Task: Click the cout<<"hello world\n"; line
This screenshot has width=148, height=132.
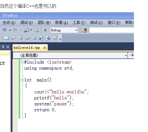Action: pyautogui.click(x=62, y=92)
